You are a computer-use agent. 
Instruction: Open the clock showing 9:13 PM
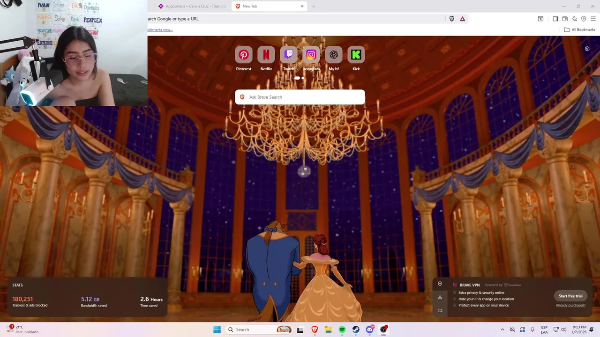click(x=579, y=330)
